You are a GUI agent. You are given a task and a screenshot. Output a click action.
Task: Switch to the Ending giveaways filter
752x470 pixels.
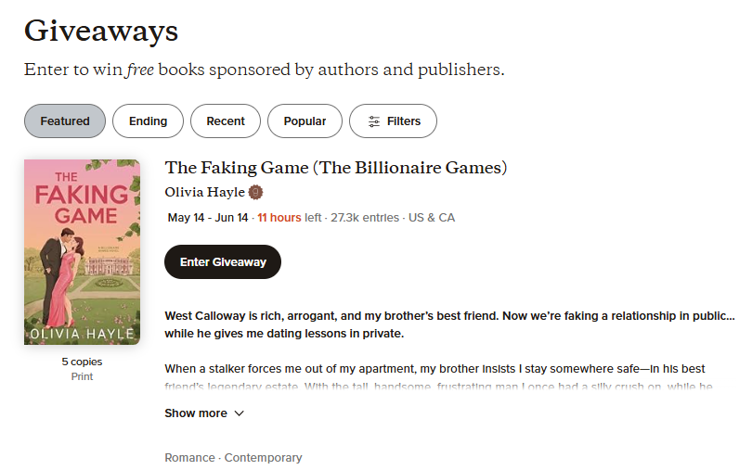point(148,121)
